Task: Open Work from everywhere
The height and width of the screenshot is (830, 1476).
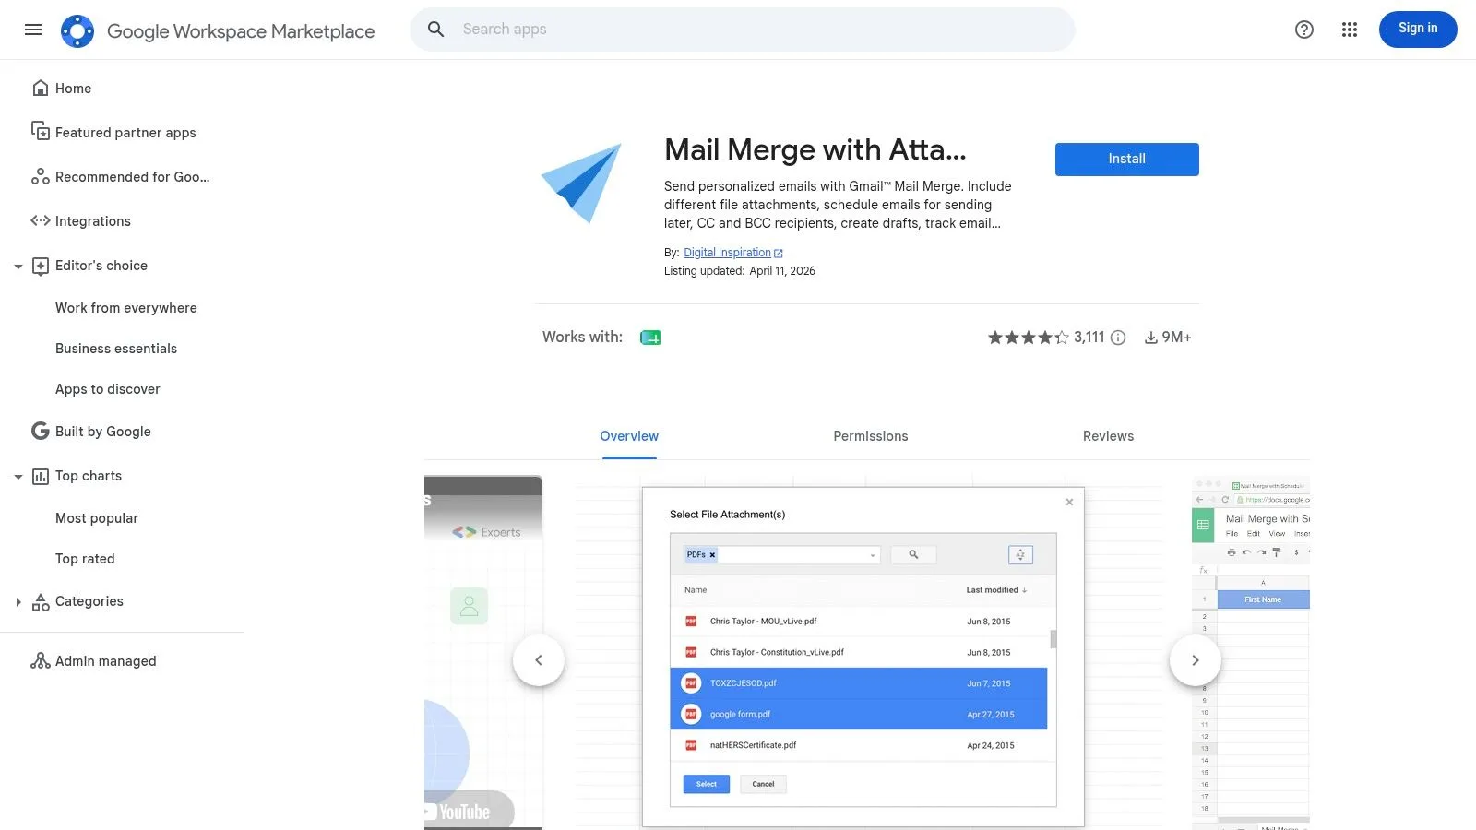Action: 126,308
